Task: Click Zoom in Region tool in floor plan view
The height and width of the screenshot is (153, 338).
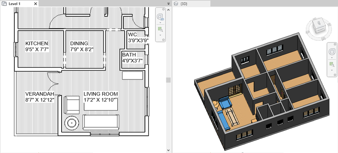Action: (x=160, y=29)
